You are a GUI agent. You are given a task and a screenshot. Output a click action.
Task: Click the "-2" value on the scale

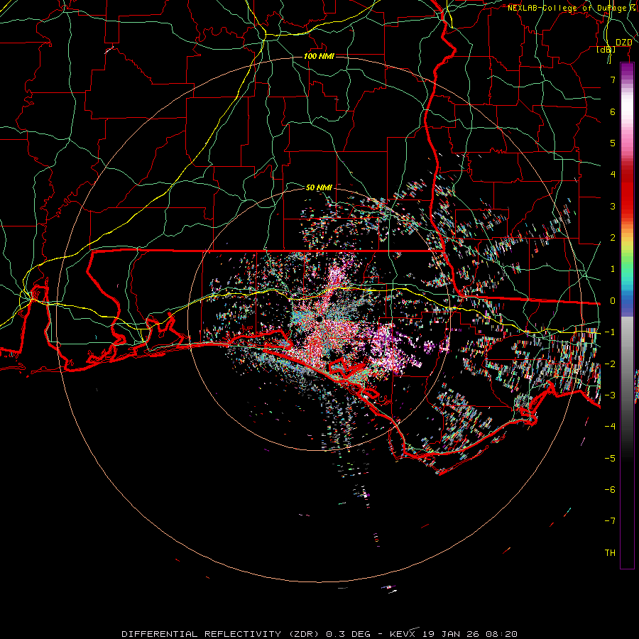[x=610, y=364]
